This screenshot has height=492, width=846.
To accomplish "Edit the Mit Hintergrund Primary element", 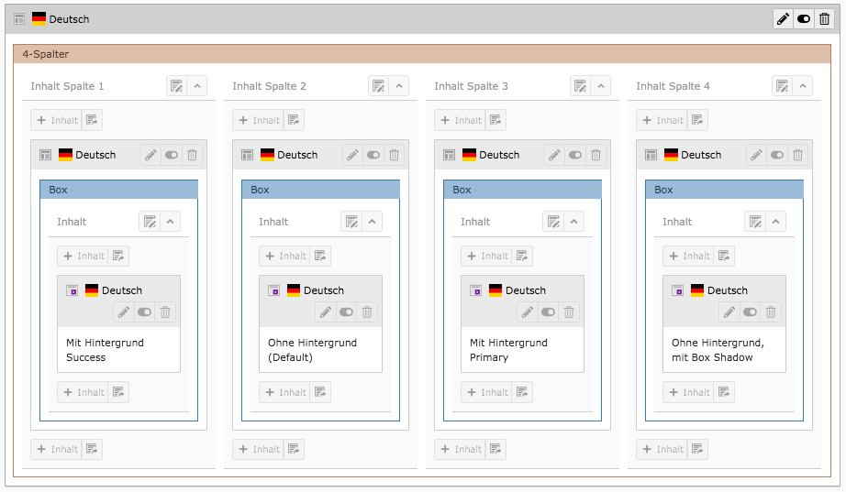I will [x=527, y=312].
